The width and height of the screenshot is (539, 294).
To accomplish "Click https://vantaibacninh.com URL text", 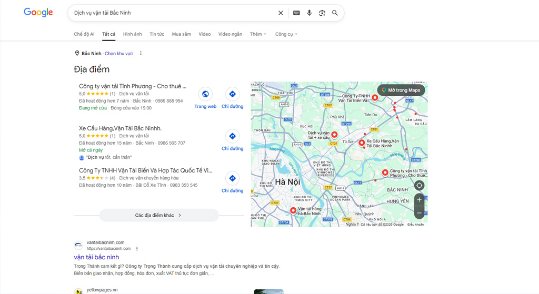I will 108,249.
